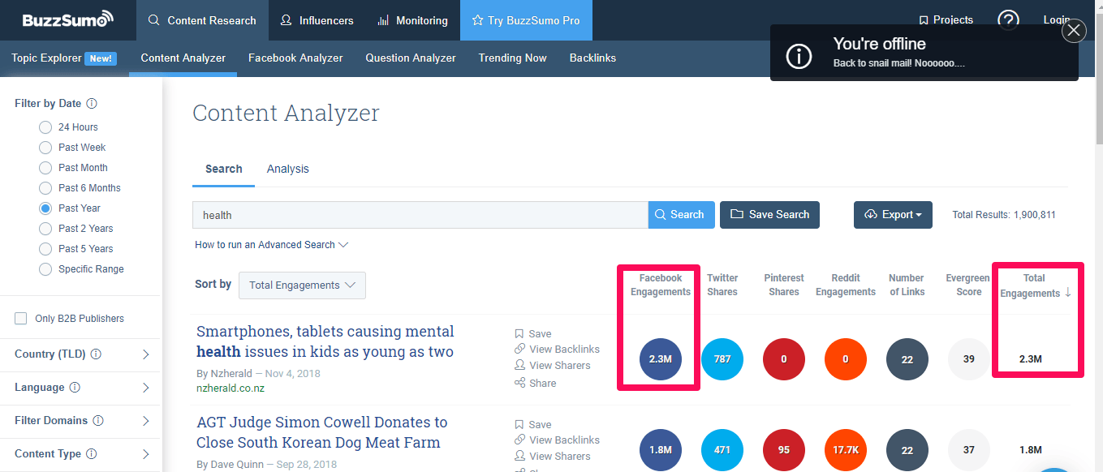The height and width of the screenshot is (472, 1103).
Task: Open the Projects bookmark in header
Action: click(946, 20)
